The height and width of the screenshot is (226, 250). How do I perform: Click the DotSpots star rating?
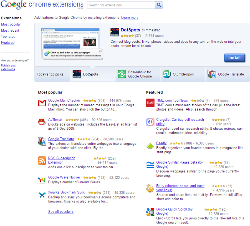[x=127, y=36]
